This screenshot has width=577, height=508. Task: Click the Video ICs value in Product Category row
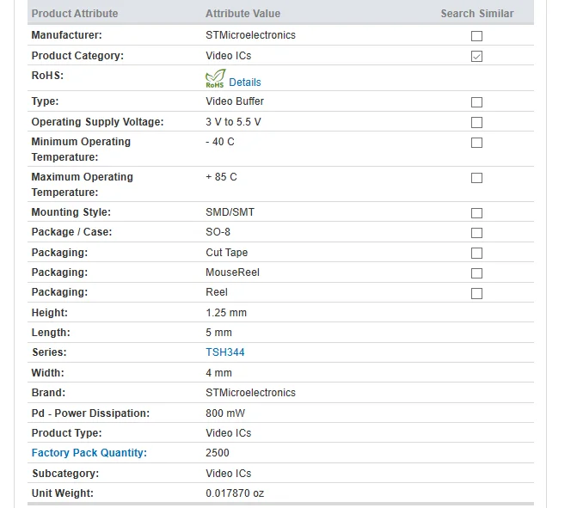[x=229, y=56]
